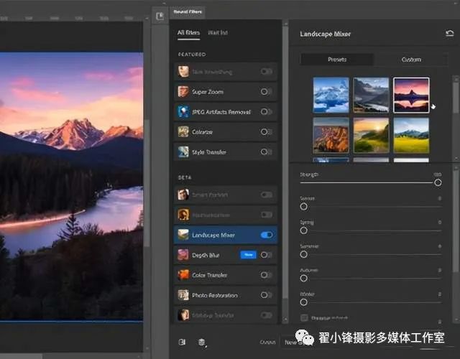Screen dimensions: 460x359
Task: Click the layer preview stack icon at bottom
Action: click(x=202, y=342)
